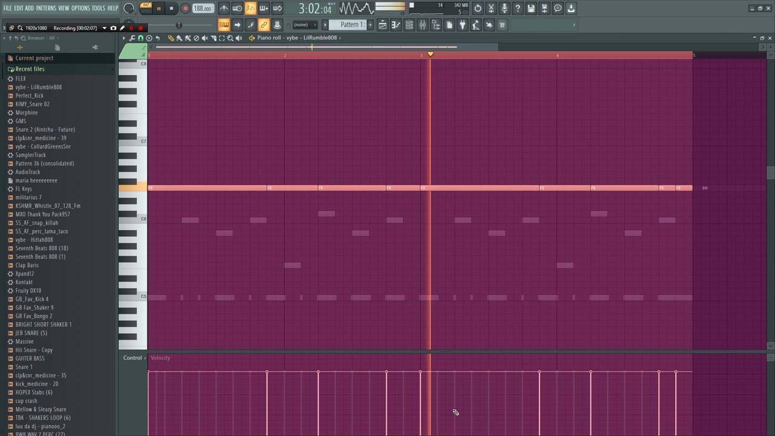The width and height of the screenshot is (775, 436).
Task: Click the save project floppy icon
Action: (530, 8)
